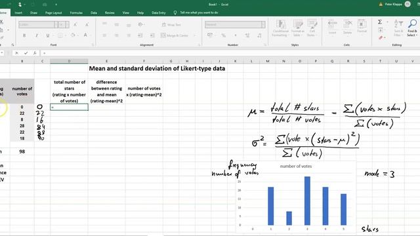The height and width of the screenshot is (236, 420).
Task: Expand the Font Color dropdown arrow
Action: [91, 35]
